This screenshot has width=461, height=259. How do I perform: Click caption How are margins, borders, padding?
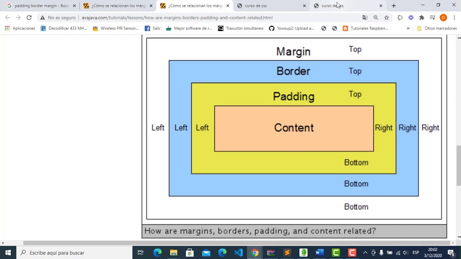click(x=260, y=231)
